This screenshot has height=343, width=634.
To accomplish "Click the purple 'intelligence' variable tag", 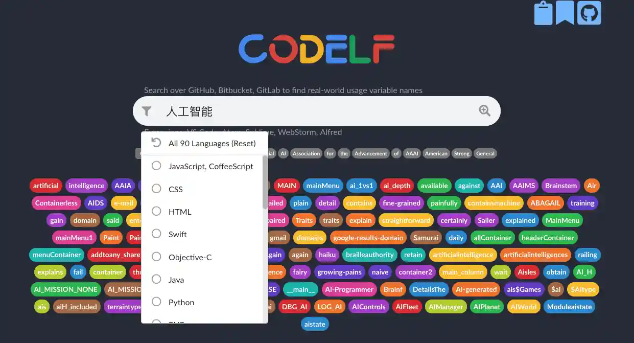I will coord(86,186).
